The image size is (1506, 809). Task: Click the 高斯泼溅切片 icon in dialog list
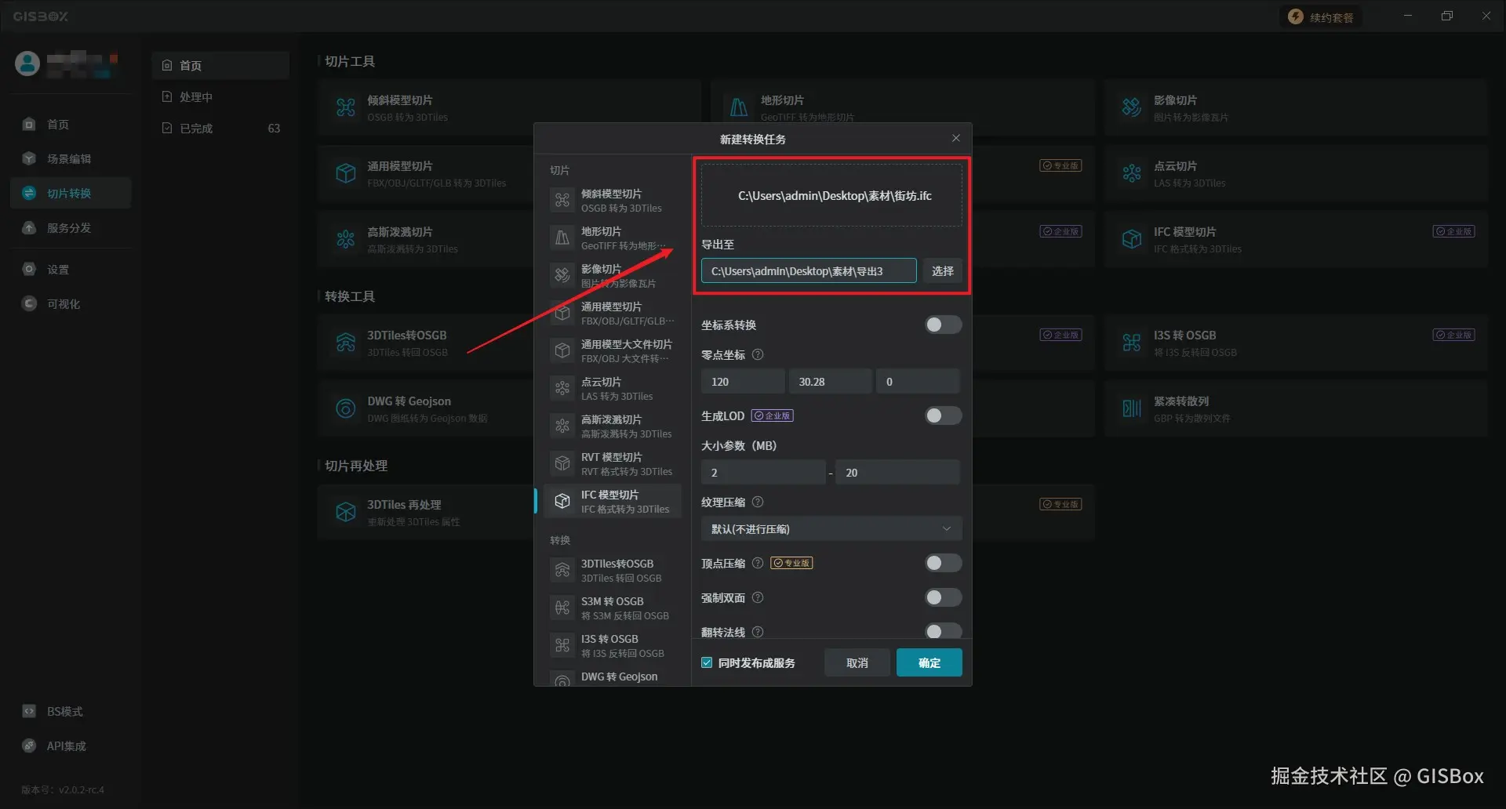562,426
